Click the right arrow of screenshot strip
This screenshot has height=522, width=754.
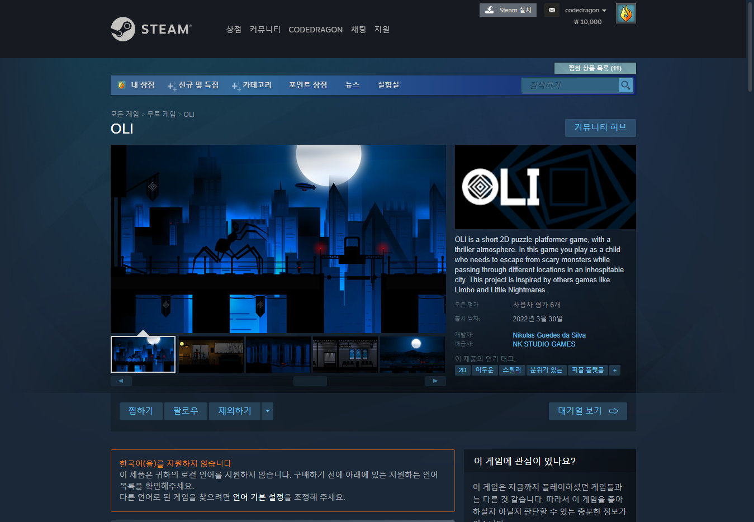coord(435,381)
